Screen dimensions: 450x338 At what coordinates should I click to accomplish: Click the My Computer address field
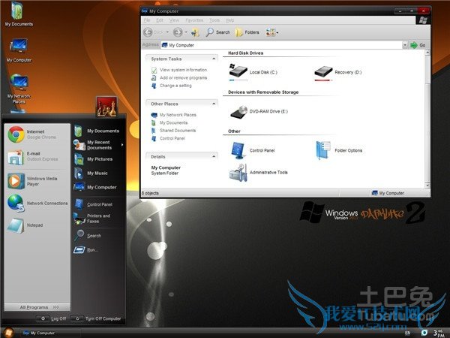[x=281, y=45]
